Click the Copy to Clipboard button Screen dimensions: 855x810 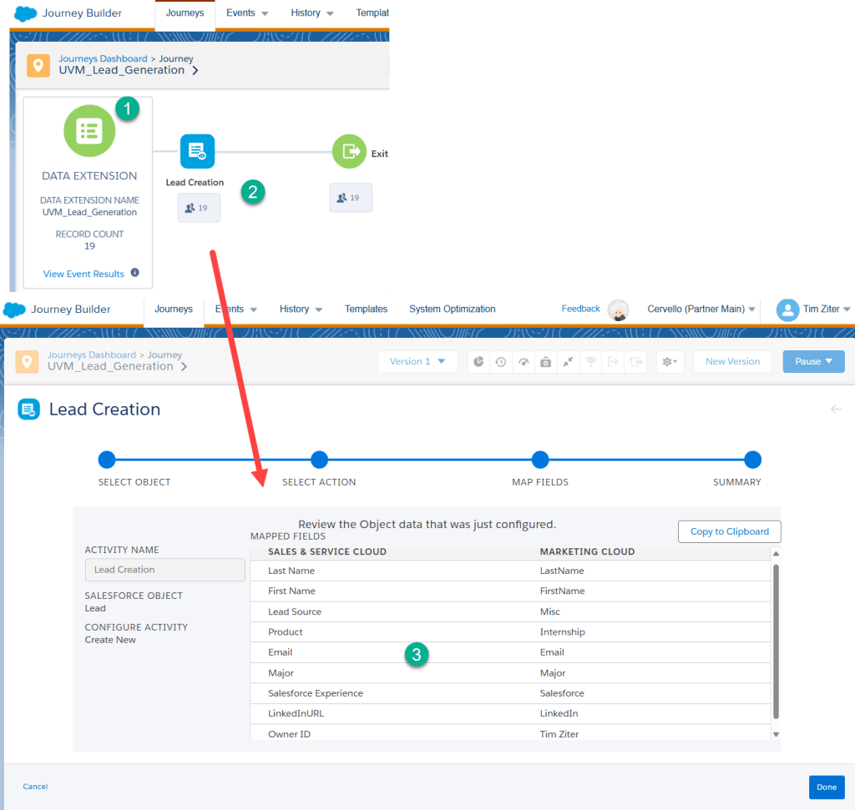(729, 532)
